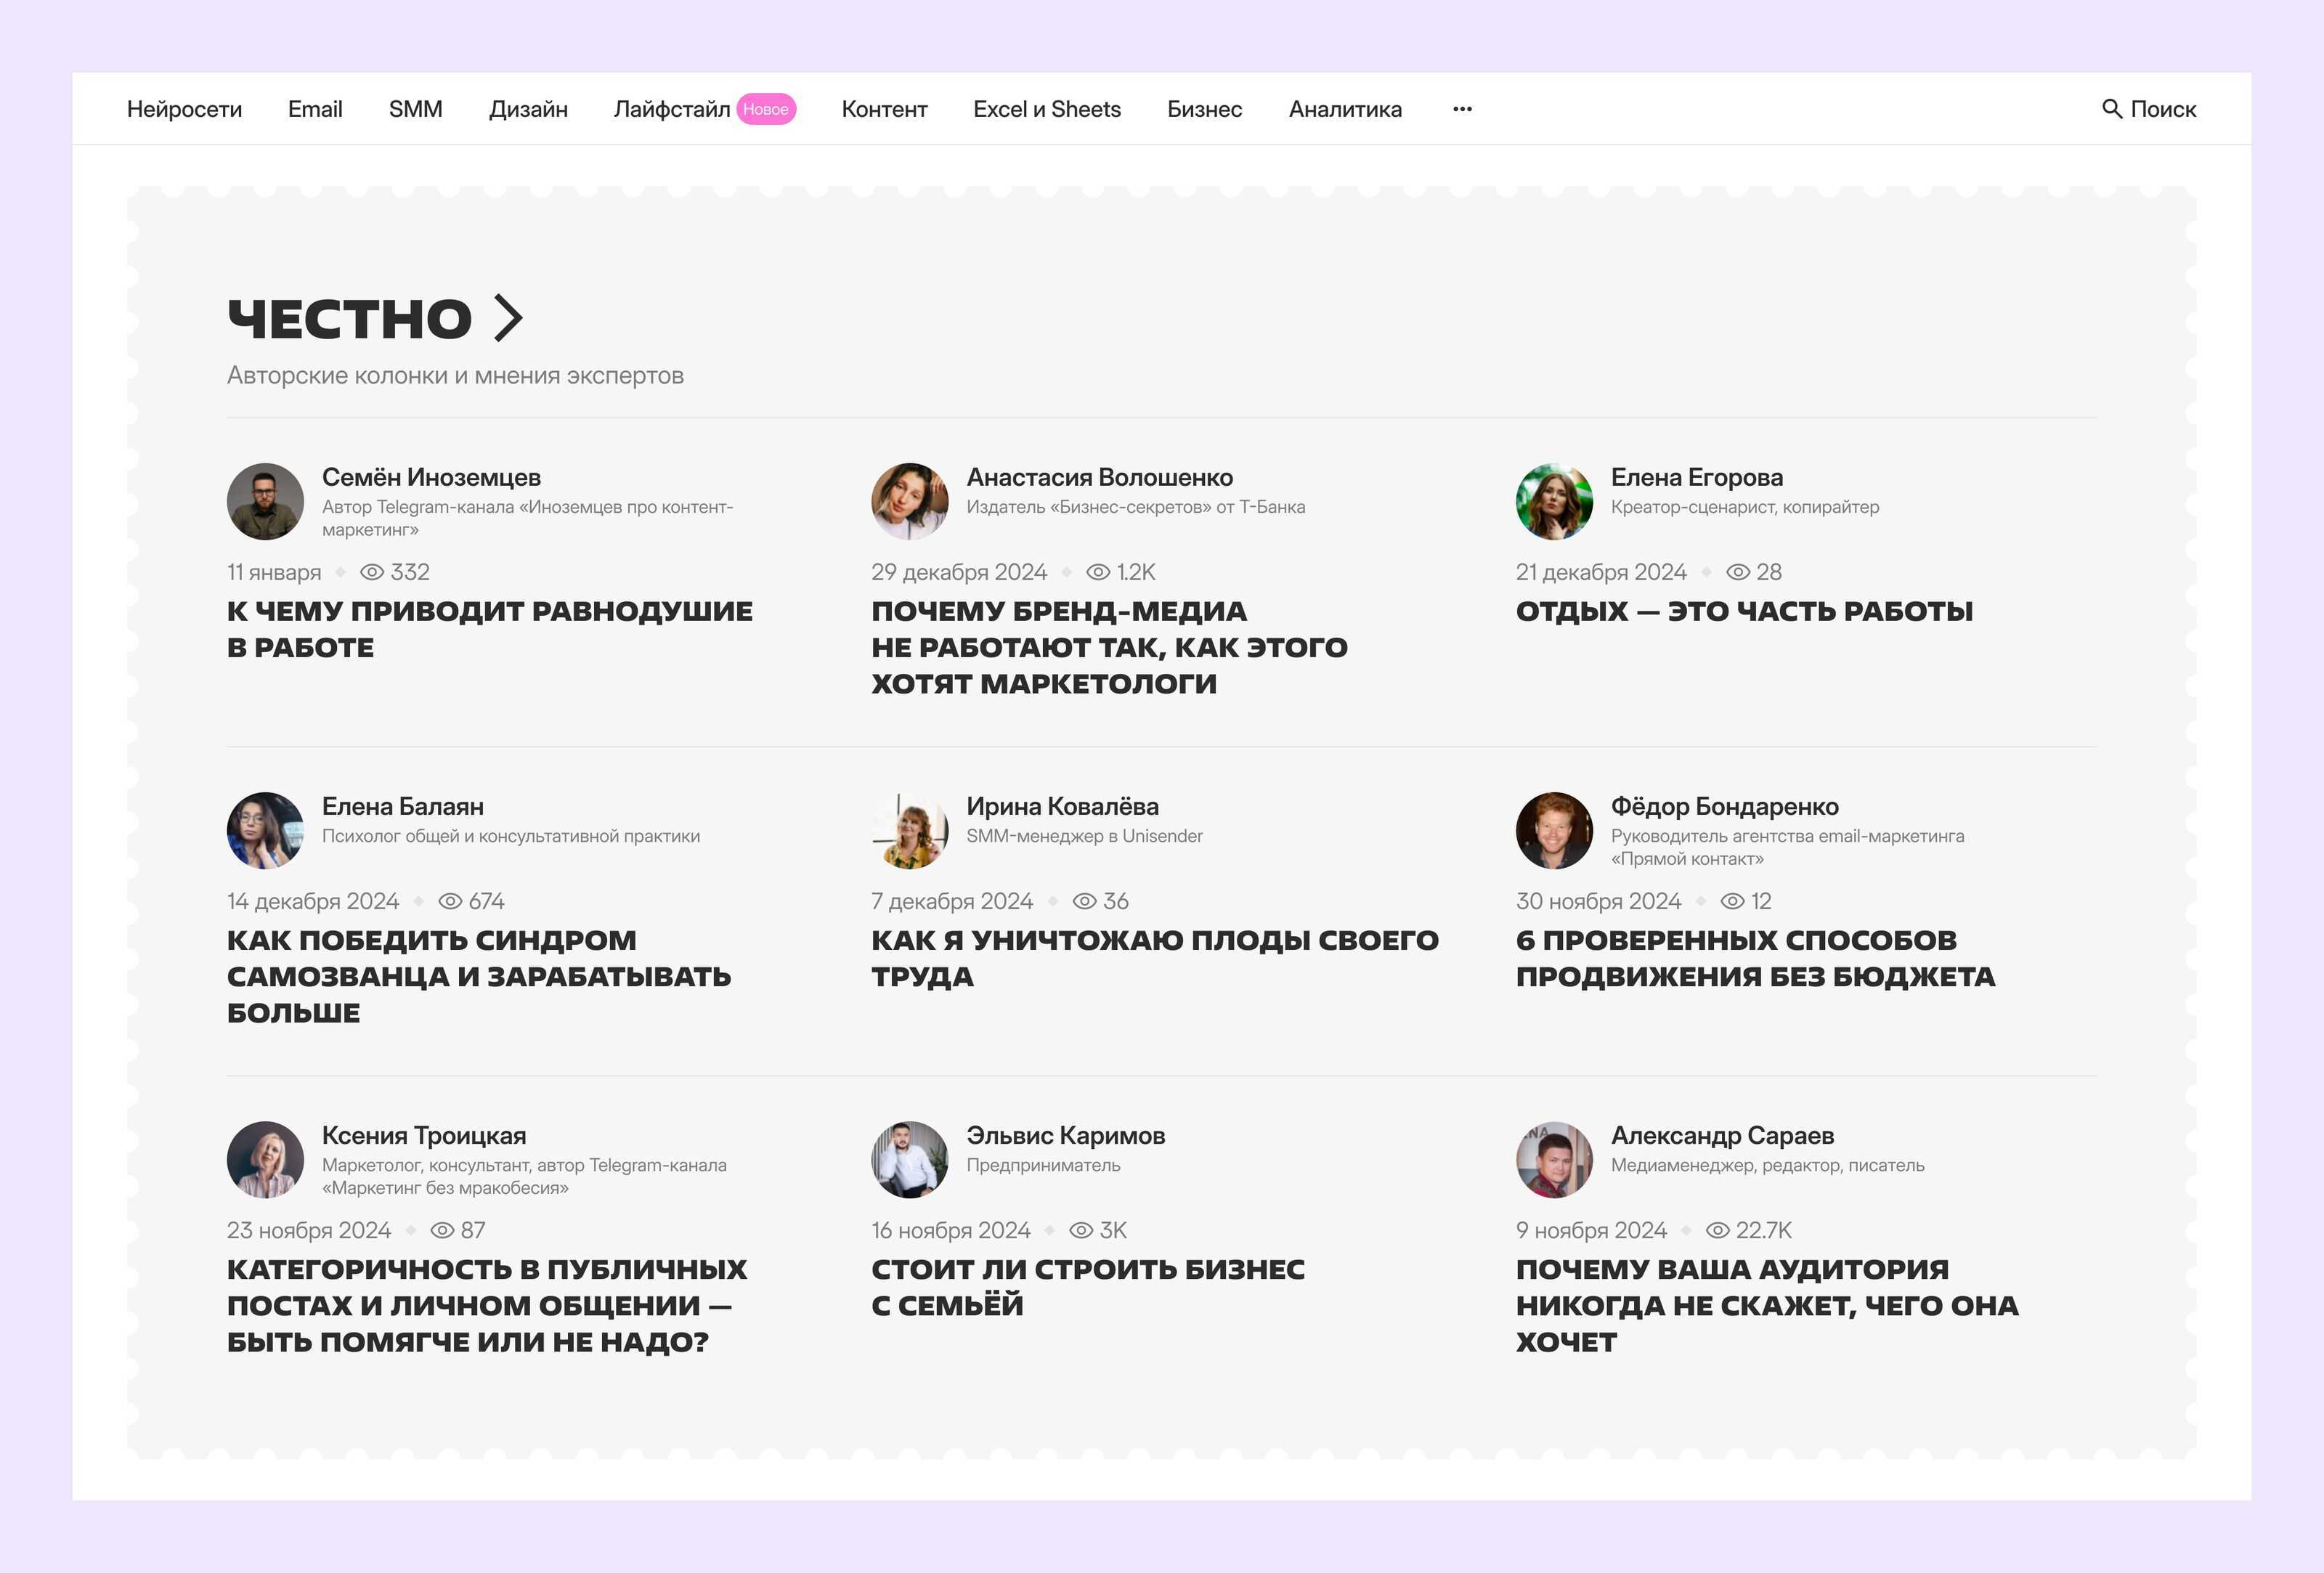Click the eye icon next to 674 views
Image resolution: width=2324 pixels, height=1573 pixels.
pos(450,901)
